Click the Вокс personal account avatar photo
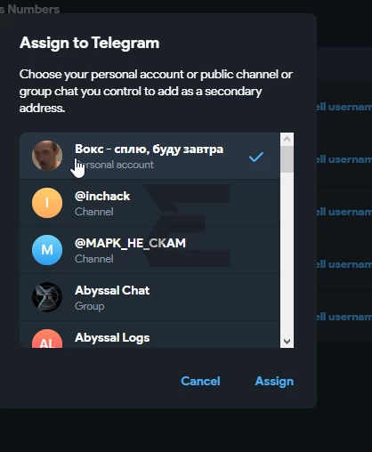This screenshot has height=452, width=372. (x=47, y=156)
